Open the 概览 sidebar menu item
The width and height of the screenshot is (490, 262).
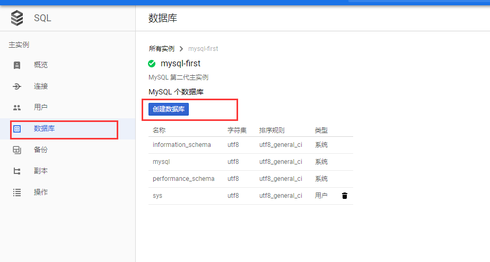(x=67, y=65)
